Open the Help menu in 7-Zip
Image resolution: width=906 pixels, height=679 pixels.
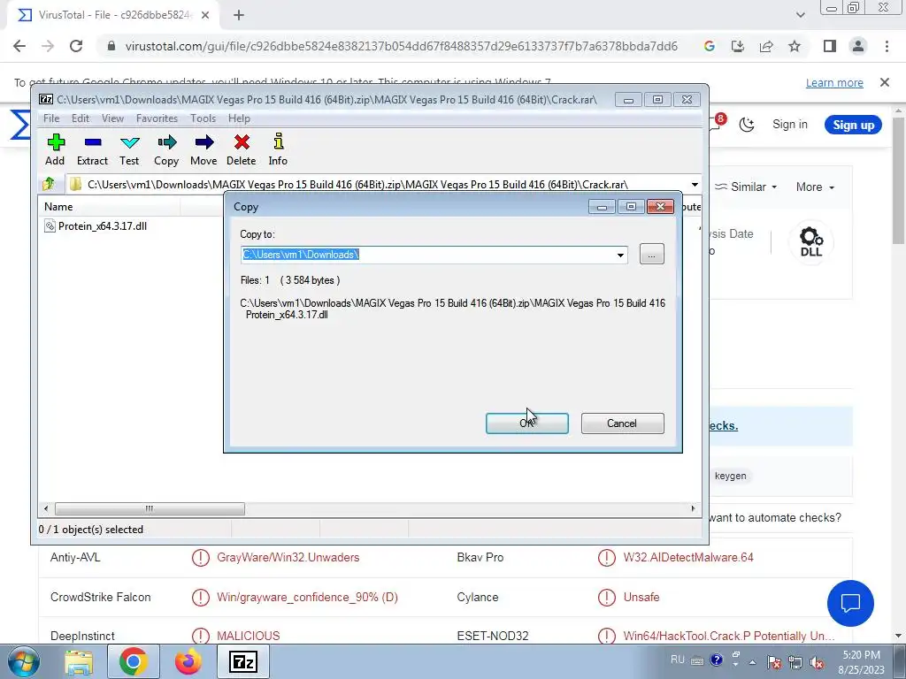(239, 118)
